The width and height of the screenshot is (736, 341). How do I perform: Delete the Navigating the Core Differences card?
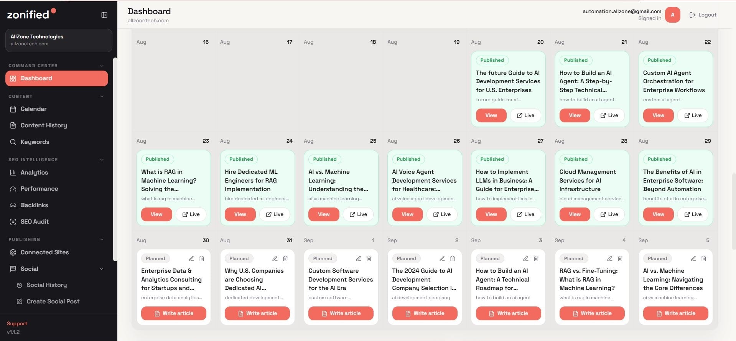point(704,259)
